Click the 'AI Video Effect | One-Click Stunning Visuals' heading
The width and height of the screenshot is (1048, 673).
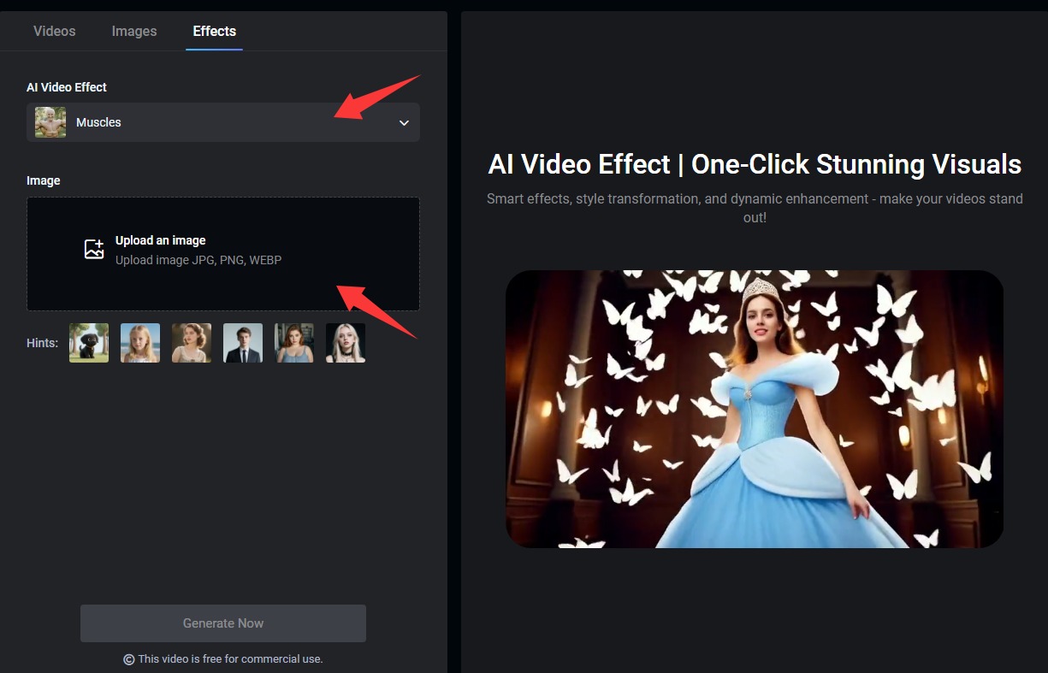point(755,164)
